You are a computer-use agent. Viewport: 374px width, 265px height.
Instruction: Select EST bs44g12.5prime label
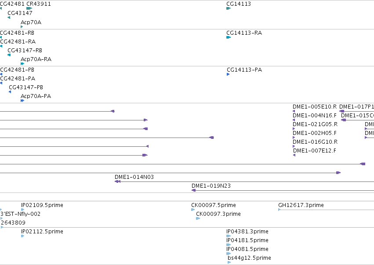point(249,258)
